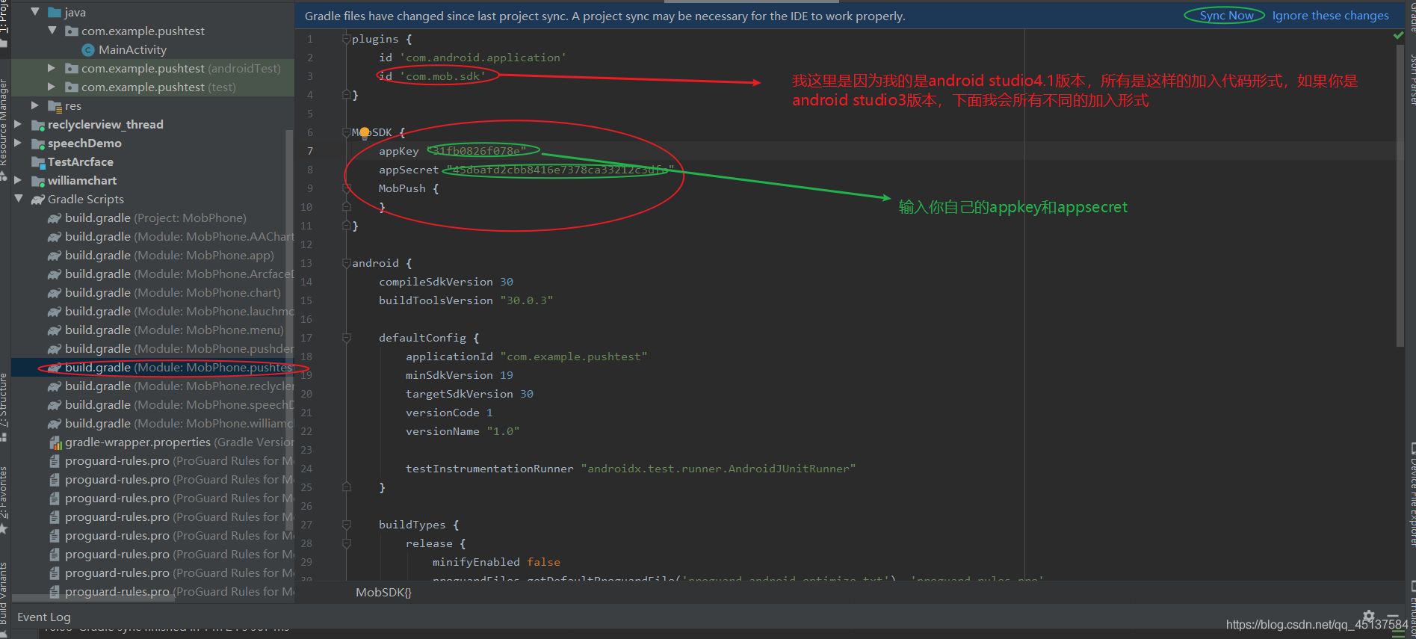Click the gradle icon for MobPhone.menu build.gradle
This screenshot has height=639, width=1416.
click(x=55, y=330)
